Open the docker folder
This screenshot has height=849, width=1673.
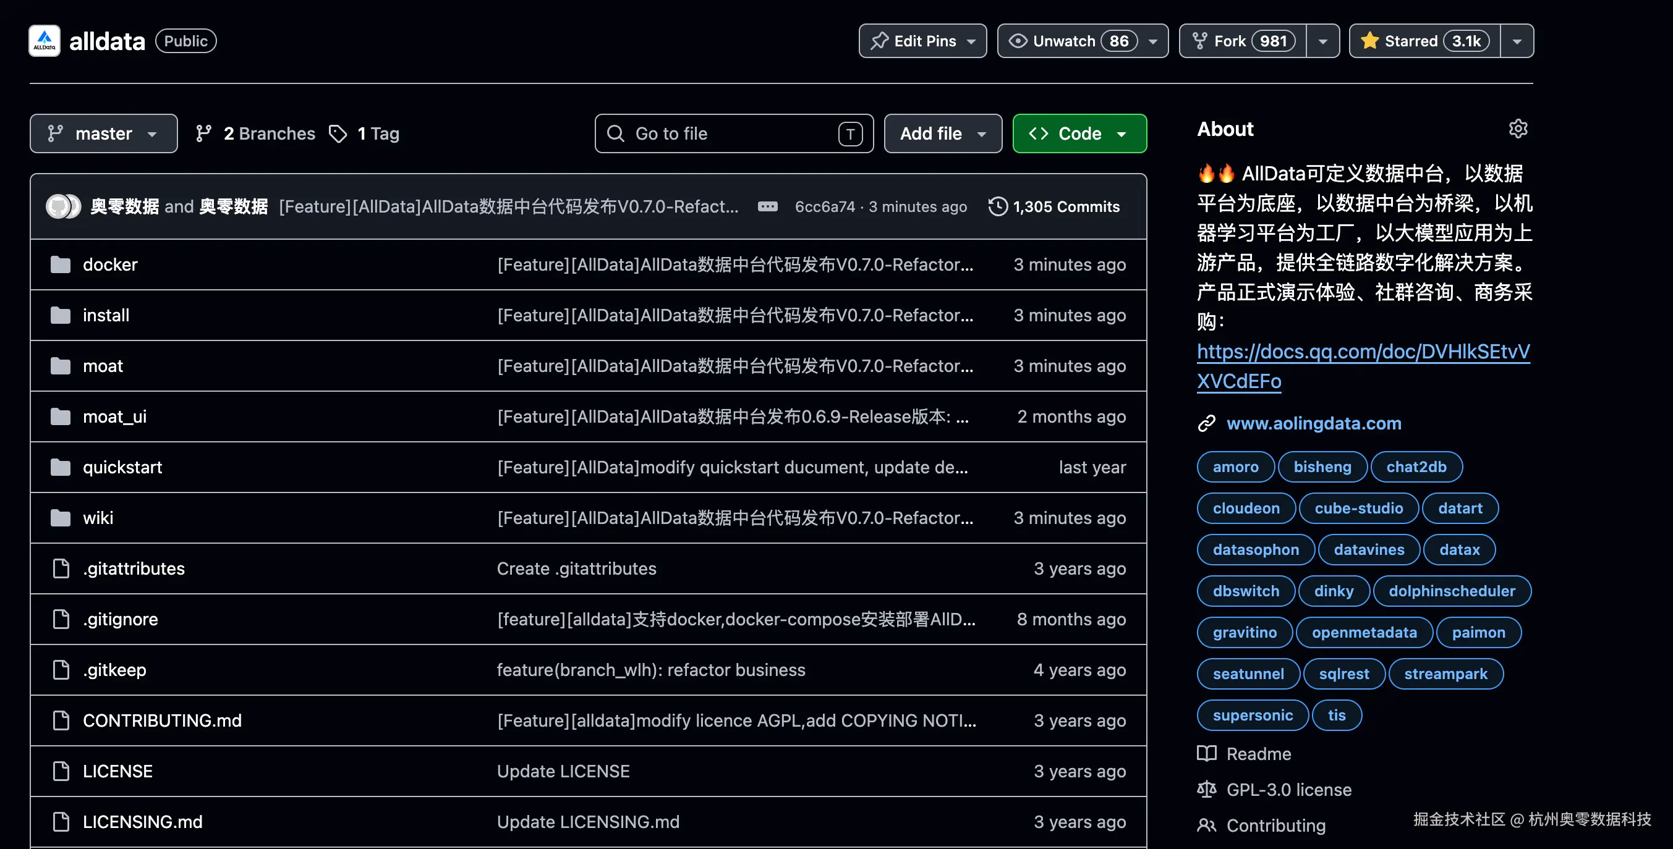[111, 264]
